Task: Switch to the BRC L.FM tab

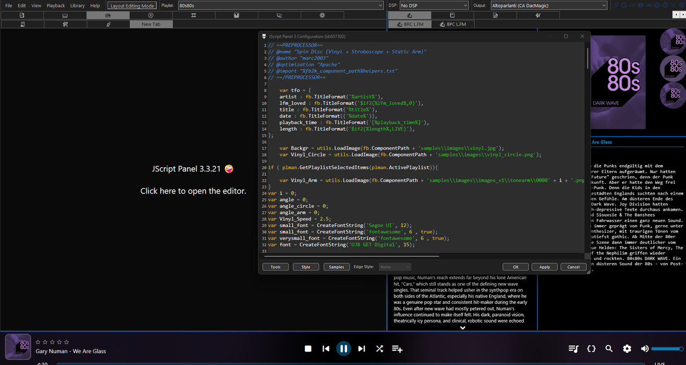Action: tap(409, 24)
